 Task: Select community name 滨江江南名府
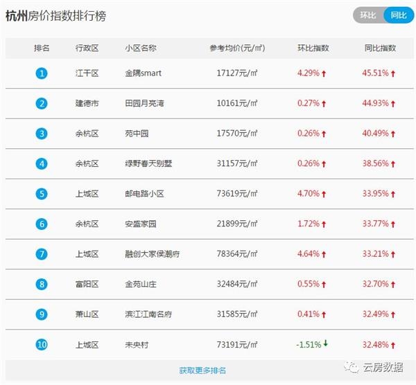[x=148, y=314]
